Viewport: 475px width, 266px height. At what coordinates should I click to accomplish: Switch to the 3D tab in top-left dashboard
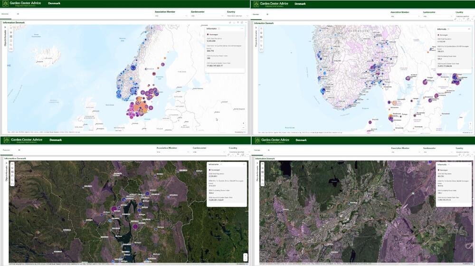(18, 14)
